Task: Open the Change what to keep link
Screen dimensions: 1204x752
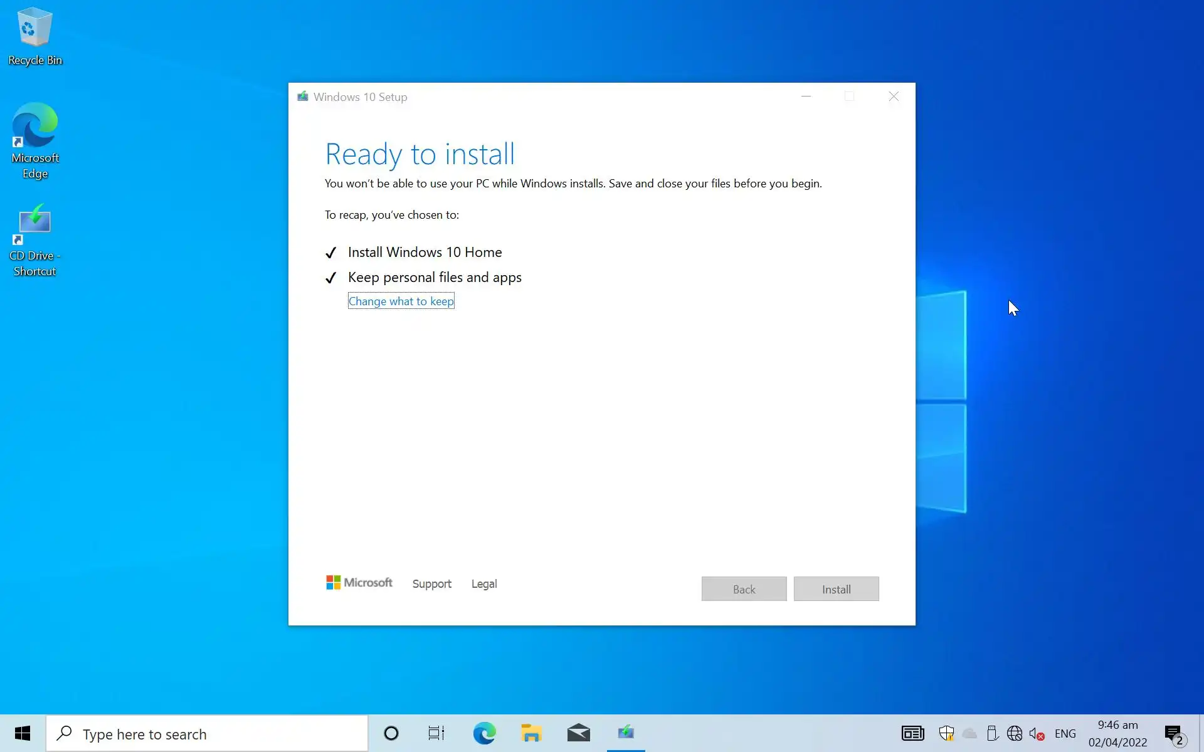Action: pyautogui.click(x=401, y=301)
